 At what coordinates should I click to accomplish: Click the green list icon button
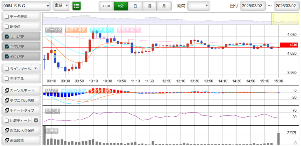[76, 6]
